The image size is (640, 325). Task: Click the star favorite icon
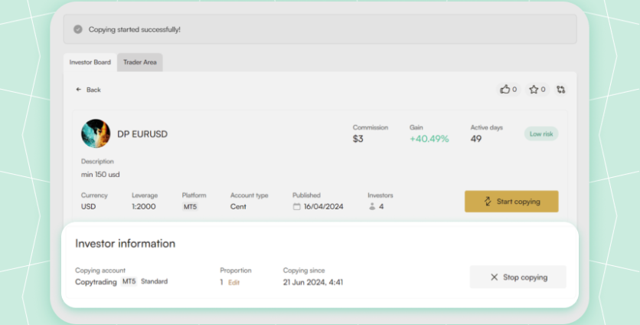click(x=534, y=90)
